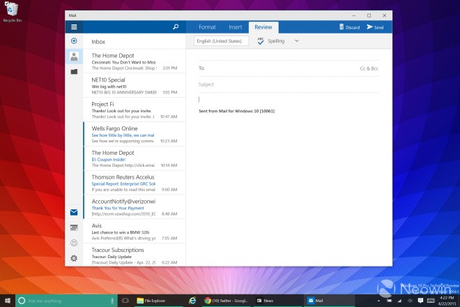Open the Recycle Bin desktop icon
460x307 pixels.
[x=12, y=12]
